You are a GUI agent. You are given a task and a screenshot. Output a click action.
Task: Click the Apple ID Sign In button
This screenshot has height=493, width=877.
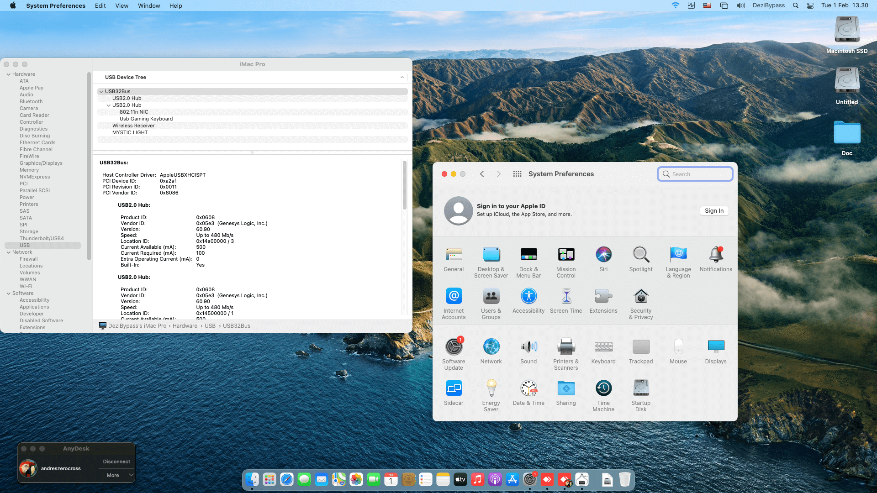tap(714, 211)
